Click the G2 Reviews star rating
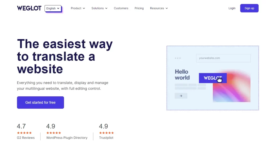This screenshot has width=279, height=148. point(24,133)
